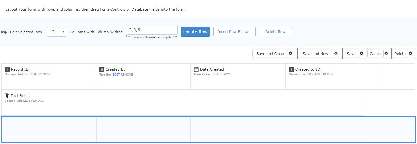417x144 pixels.
Task: Click EDIT link under Date Created
Action: point(215,74)
